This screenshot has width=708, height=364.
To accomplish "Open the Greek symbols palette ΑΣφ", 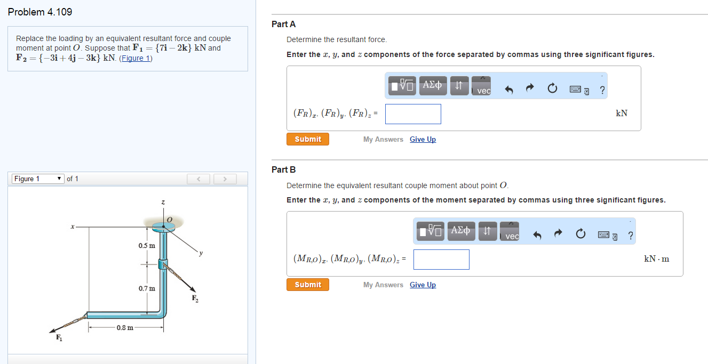I will (x=433, y=85).
